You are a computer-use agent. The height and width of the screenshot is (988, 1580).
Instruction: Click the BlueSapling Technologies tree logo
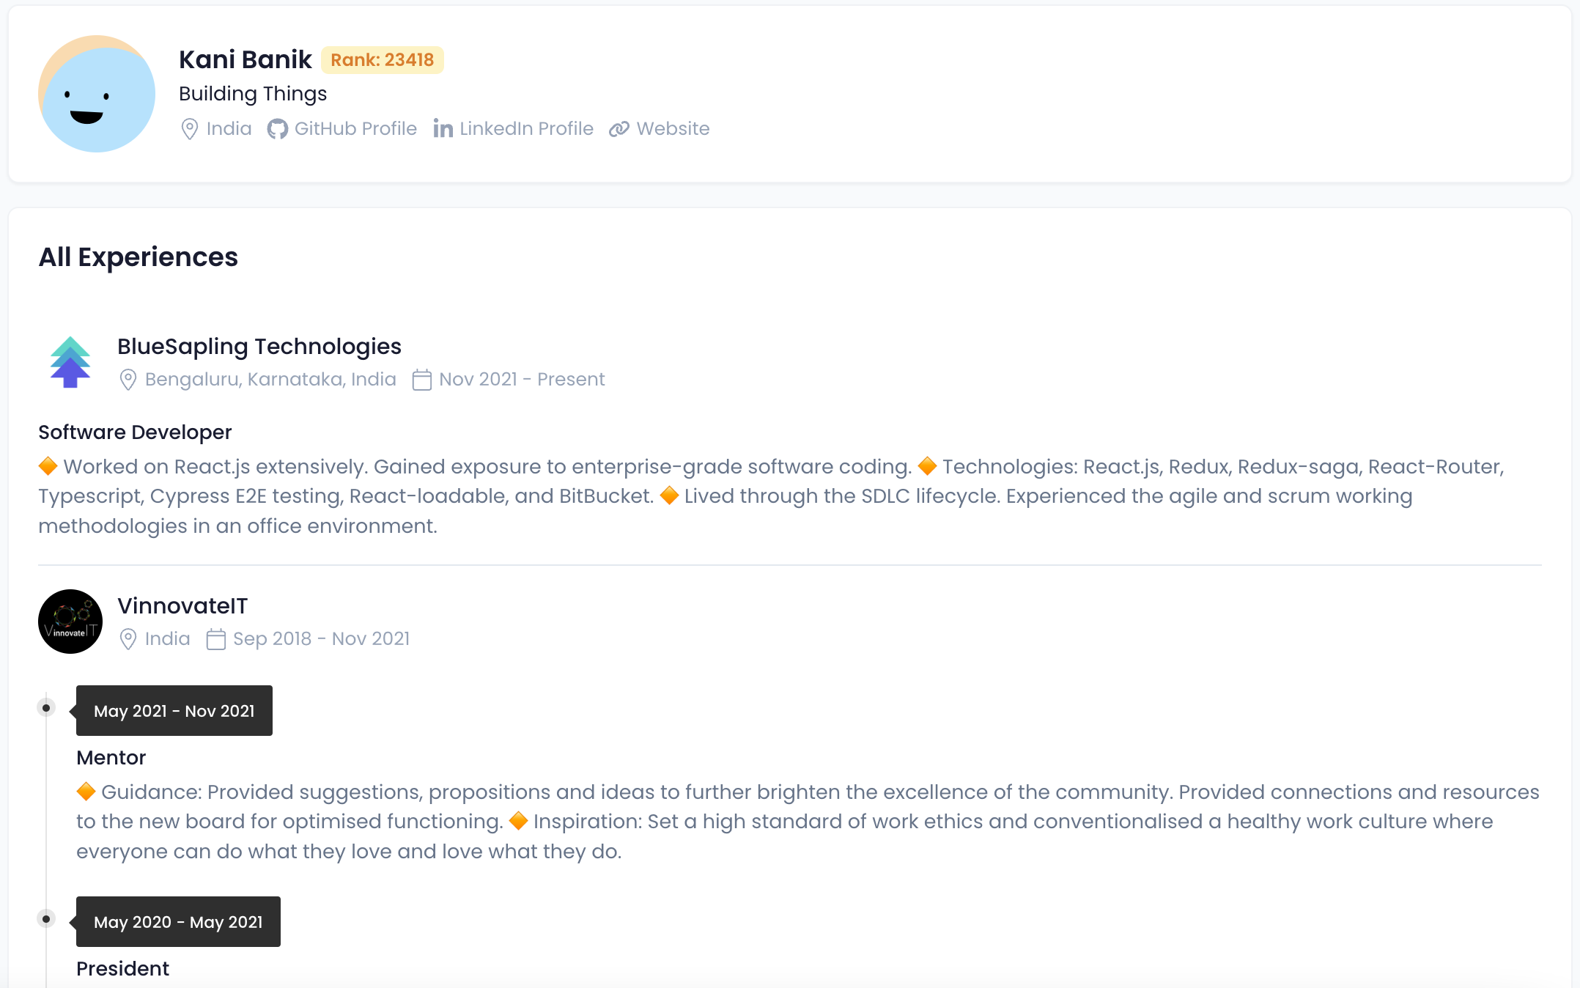click(70, 362)
